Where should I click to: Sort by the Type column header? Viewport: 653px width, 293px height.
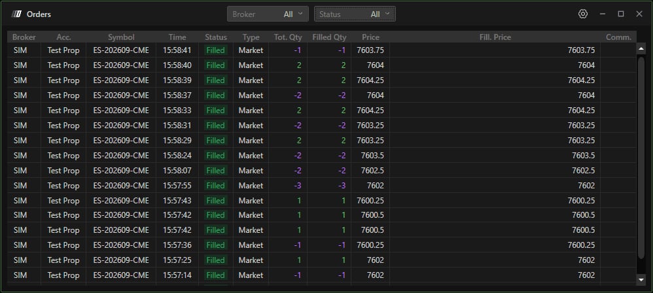tap(251, 37)
